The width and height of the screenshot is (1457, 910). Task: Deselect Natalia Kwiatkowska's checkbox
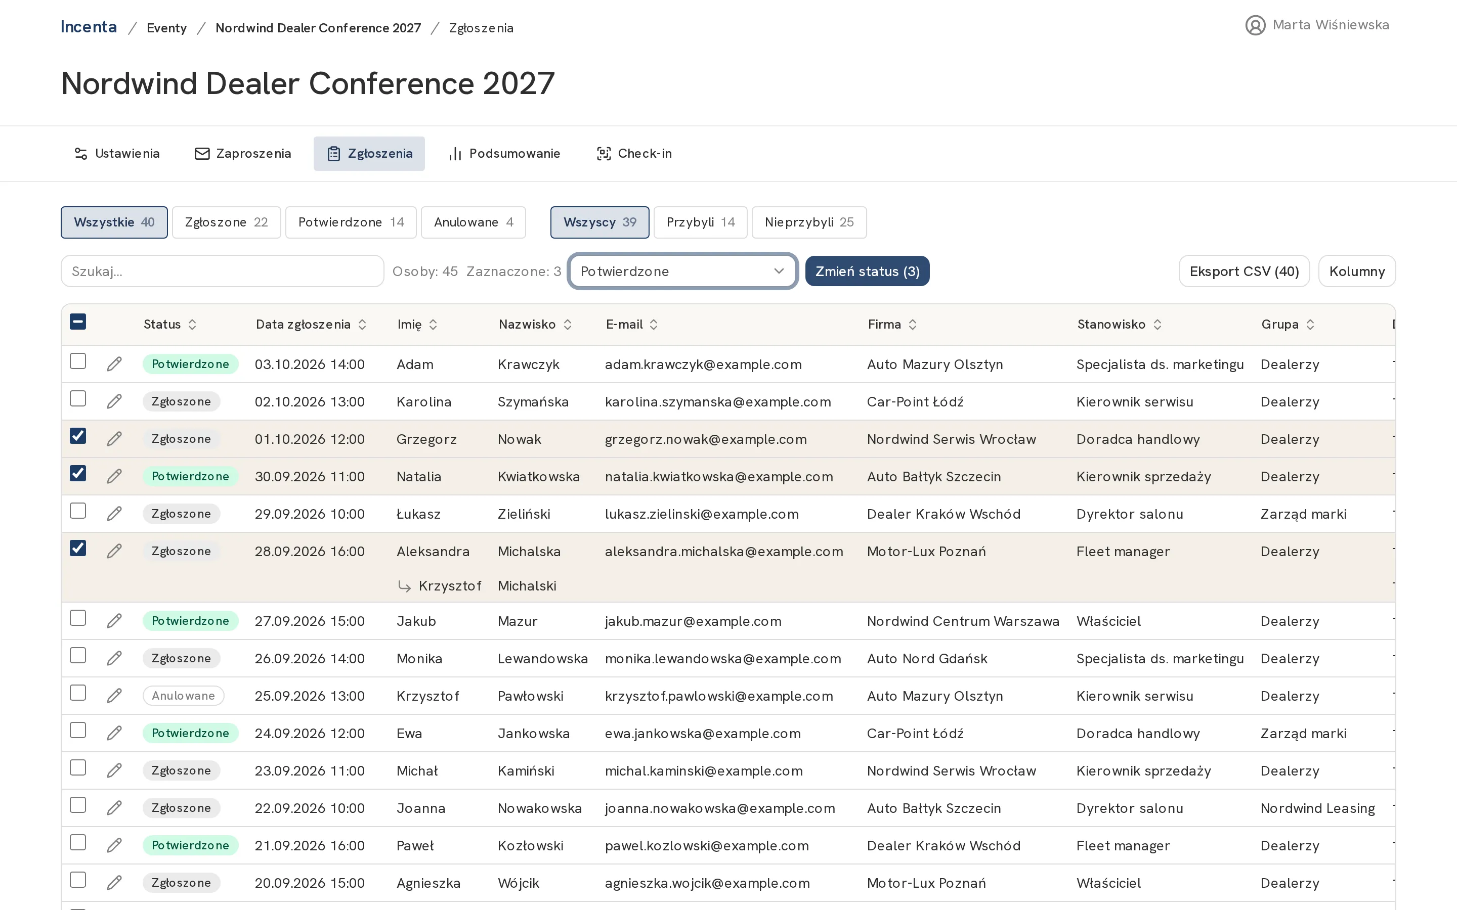coord(78,473)
